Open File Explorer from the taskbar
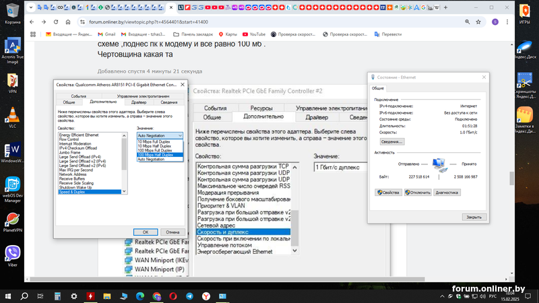The width and height of the screenshot is (539, 303). pos(107,296)
